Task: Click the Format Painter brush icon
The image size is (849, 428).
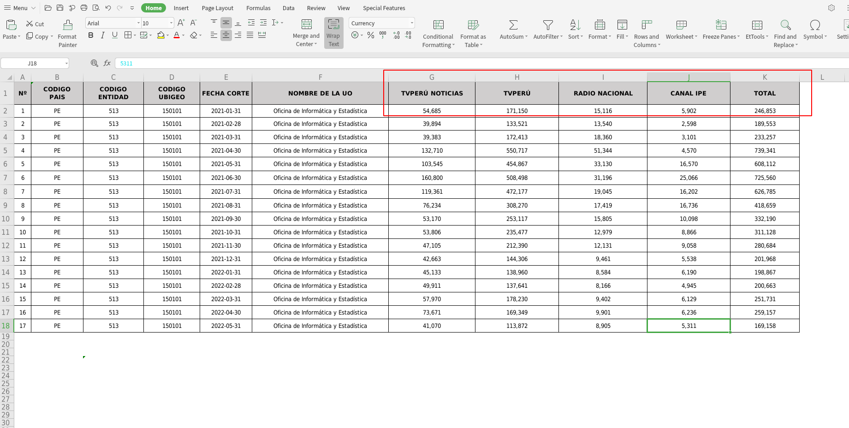Action: point(68,25)
